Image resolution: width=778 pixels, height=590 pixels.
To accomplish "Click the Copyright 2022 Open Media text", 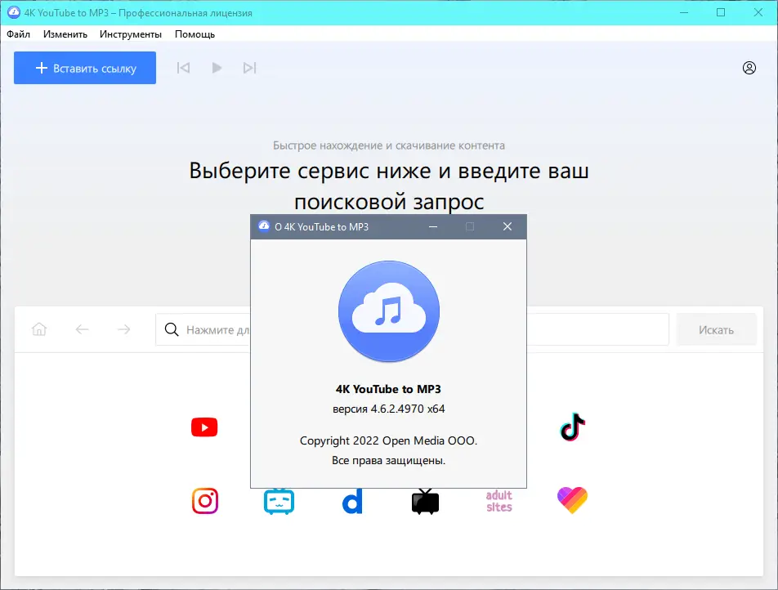I will click(x=388, y=440).
